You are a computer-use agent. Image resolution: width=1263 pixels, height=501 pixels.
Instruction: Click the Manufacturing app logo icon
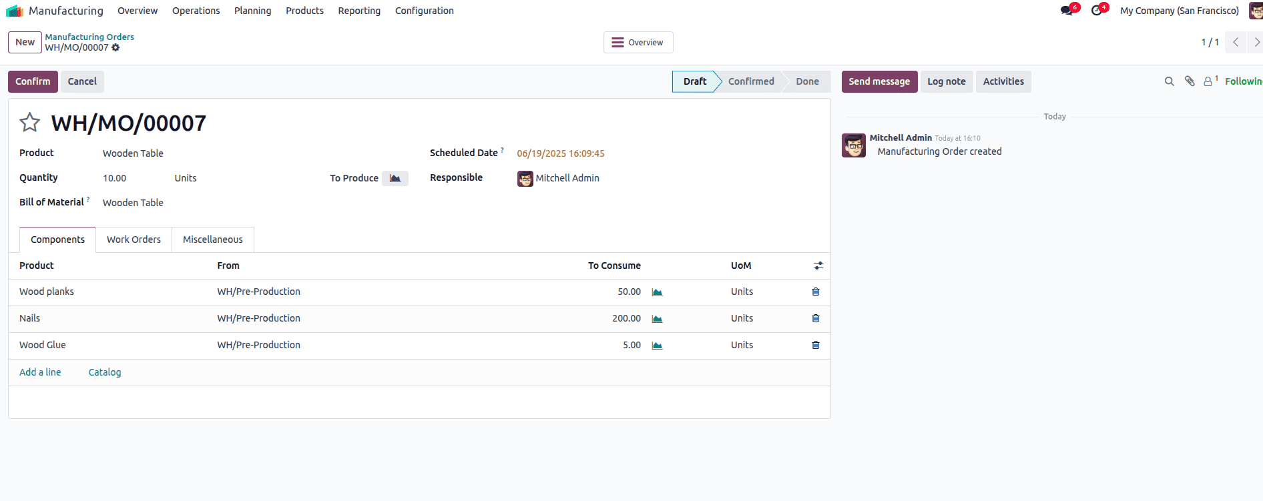[15, 11]
